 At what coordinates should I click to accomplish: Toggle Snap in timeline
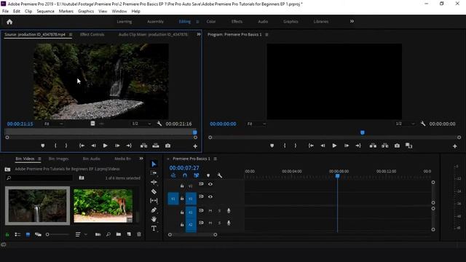pos(185,175)
